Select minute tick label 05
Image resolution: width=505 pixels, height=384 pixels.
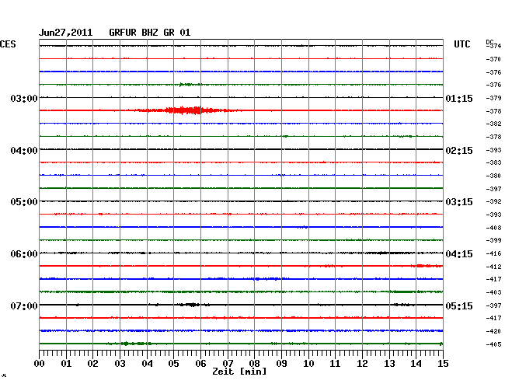point(173,364)
